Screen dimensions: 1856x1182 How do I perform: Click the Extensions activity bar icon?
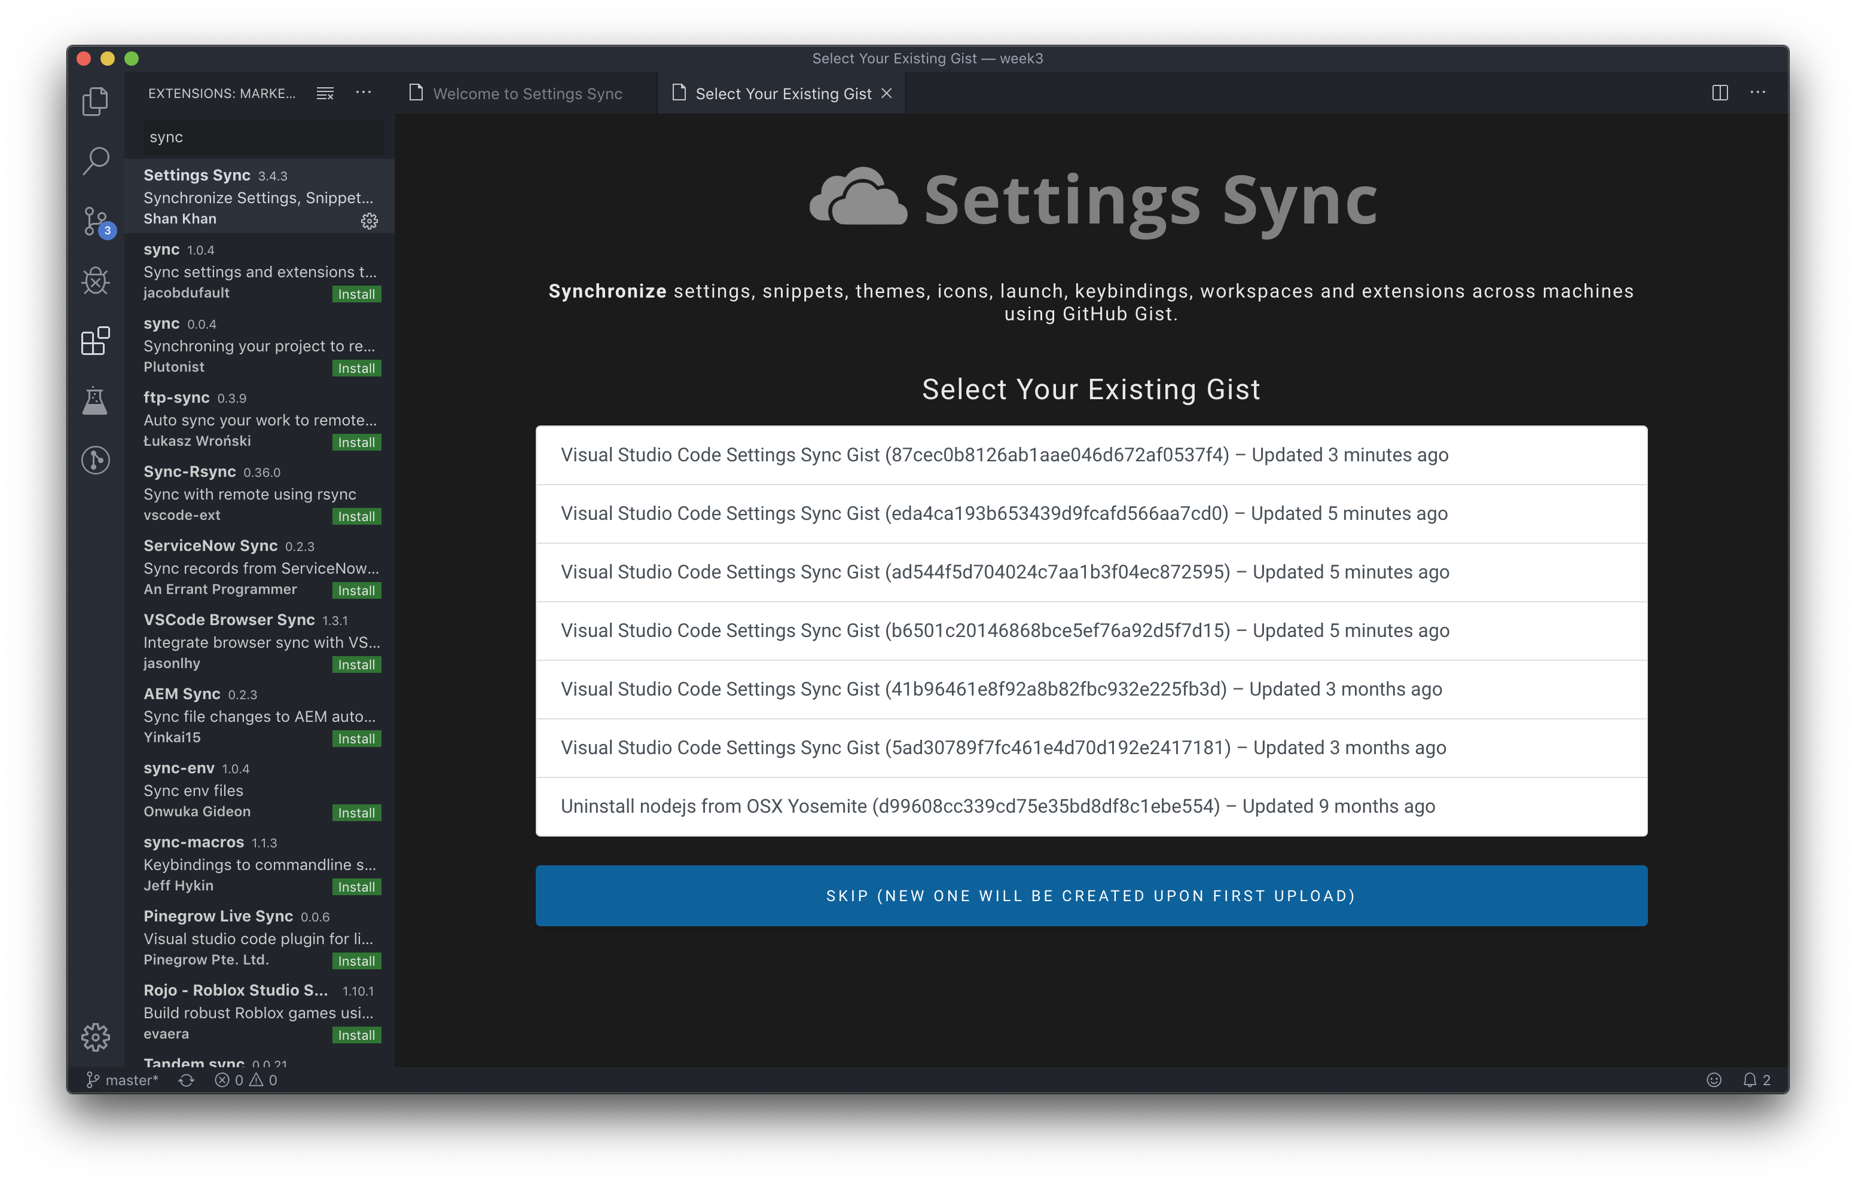tap(96, 341)
